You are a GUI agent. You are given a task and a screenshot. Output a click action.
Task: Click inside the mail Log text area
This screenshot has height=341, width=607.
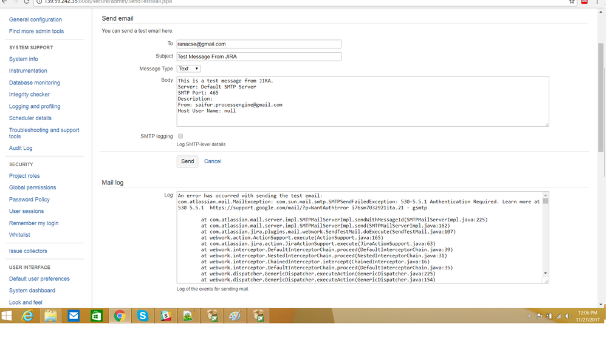(x=360, y=237)
